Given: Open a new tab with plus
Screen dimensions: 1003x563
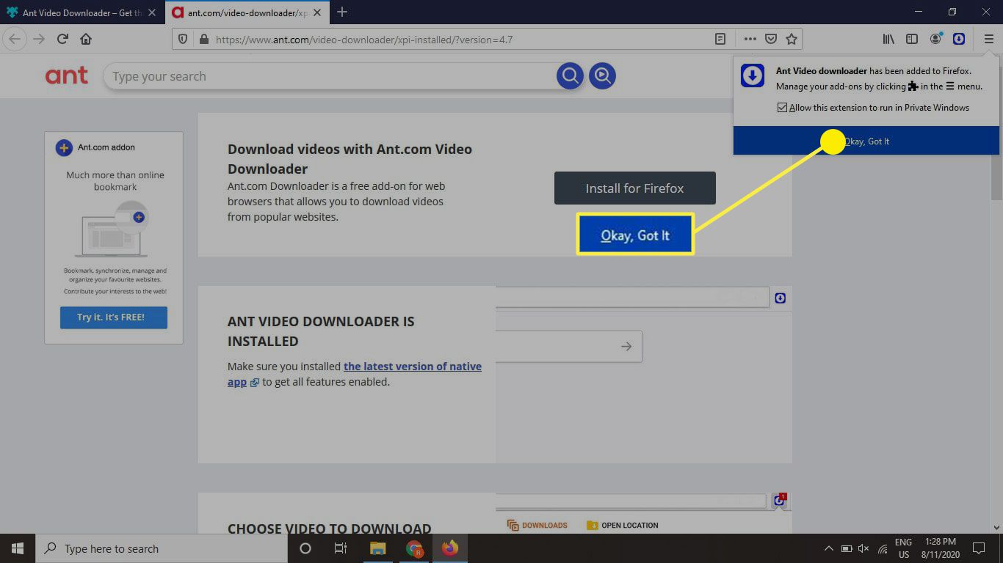Looking at the screenshot, I should tap(341, 12).
